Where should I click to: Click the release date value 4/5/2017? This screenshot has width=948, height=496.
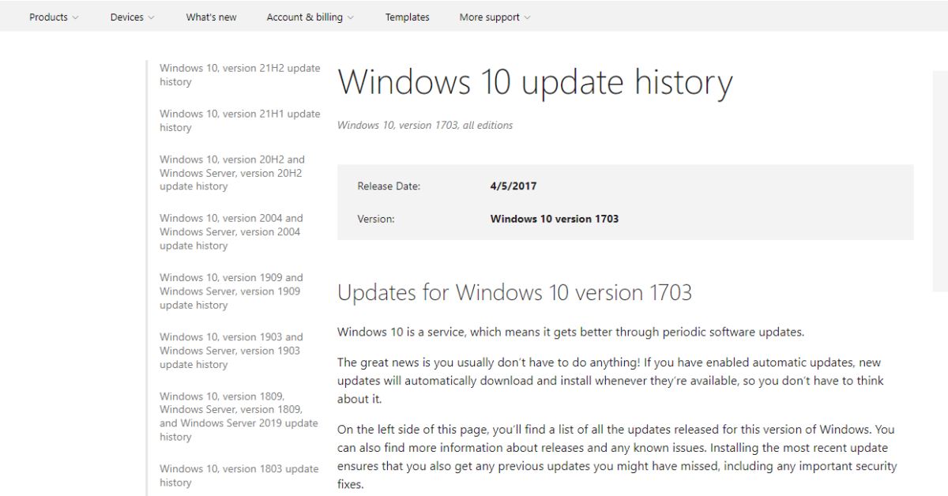(x=513, y=186)
